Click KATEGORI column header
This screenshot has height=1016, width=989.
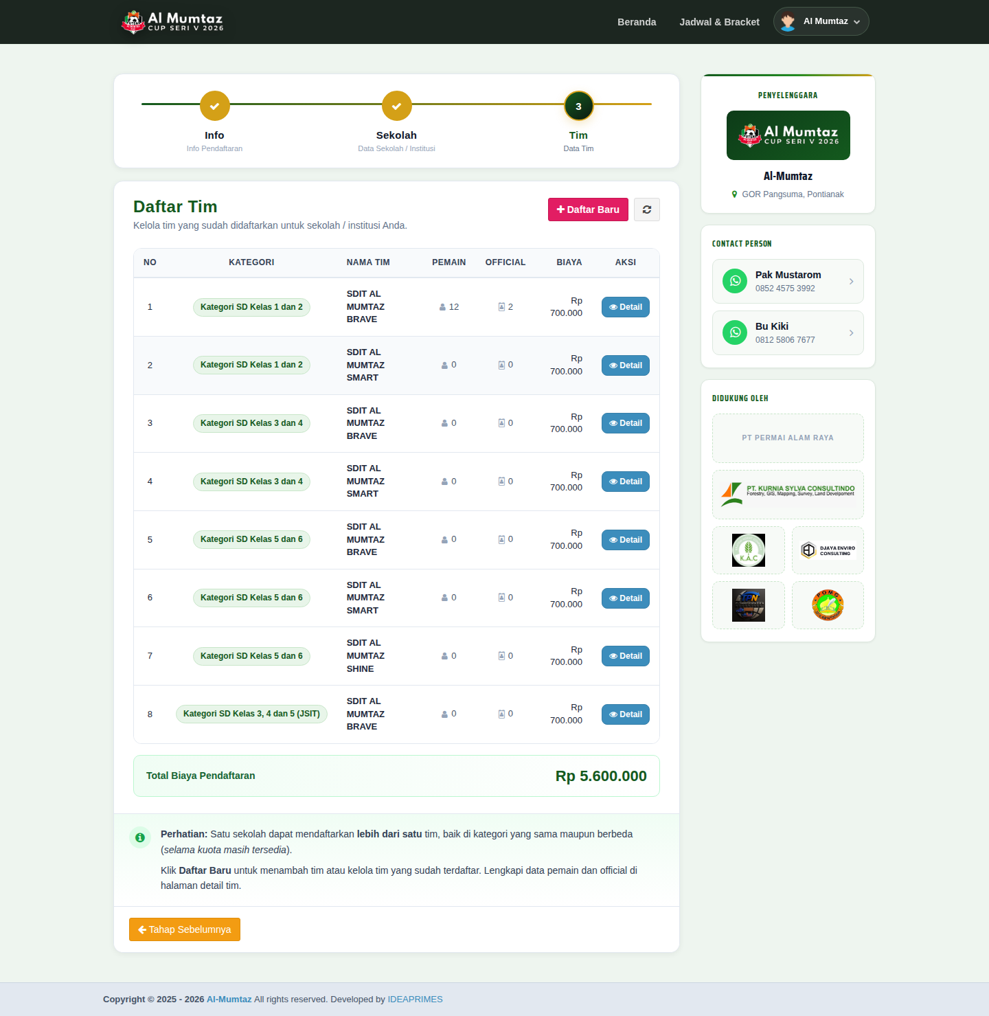coord(251,262)
